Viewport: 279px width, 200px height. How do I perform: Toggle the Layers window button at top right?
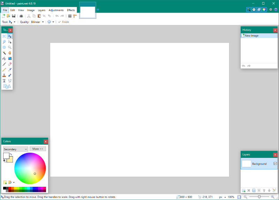(x=259, y=10)
